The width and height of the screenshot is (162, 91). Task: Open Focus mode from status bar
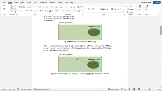coord(123,89)
